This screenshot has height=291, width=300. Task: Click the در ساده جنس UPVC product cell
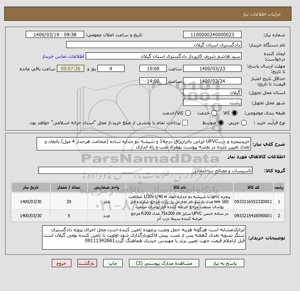click(180, 216)
